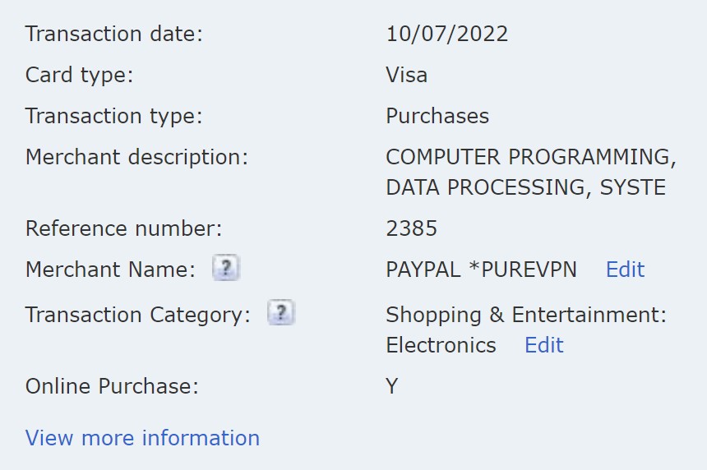The image size is (707, 470).
Task: Select the Visa card type value
Action: click(x=406, y=75)
